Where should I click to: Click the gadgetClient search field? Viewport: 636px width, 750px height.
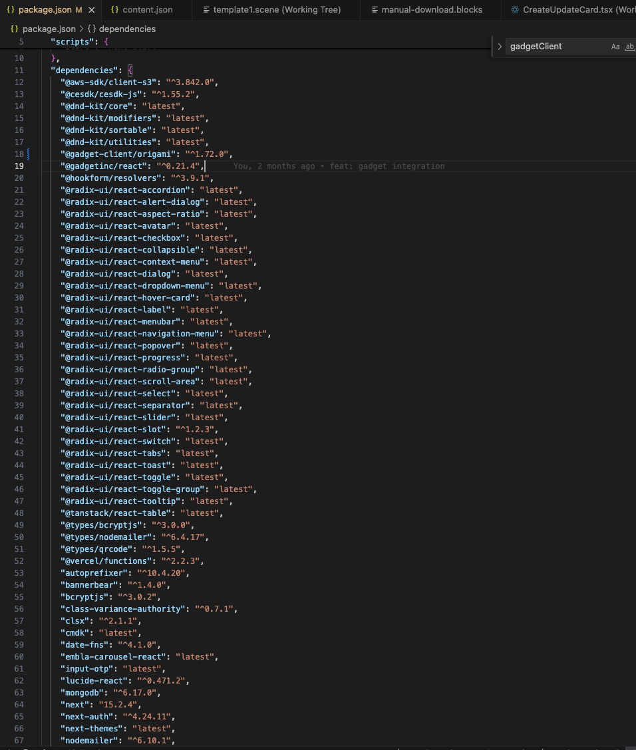pos(557,47)
